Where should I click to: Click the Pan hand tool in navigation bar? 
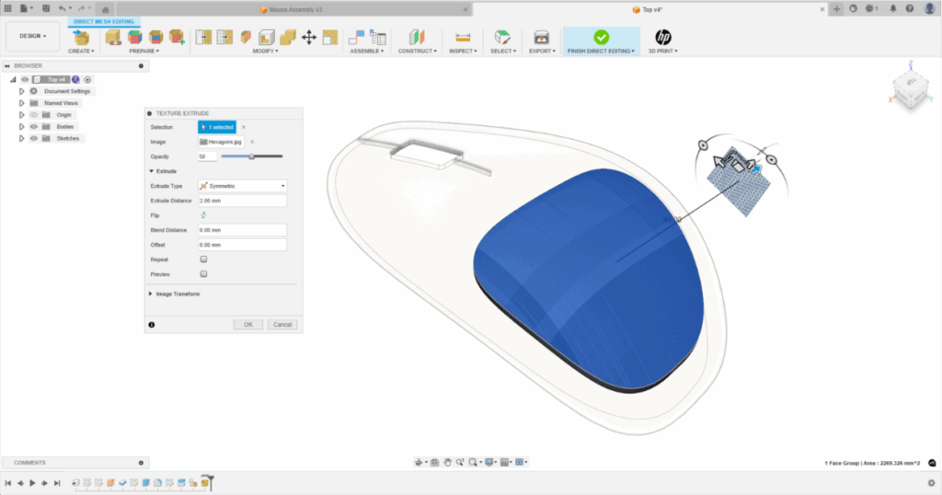(448, 462)
